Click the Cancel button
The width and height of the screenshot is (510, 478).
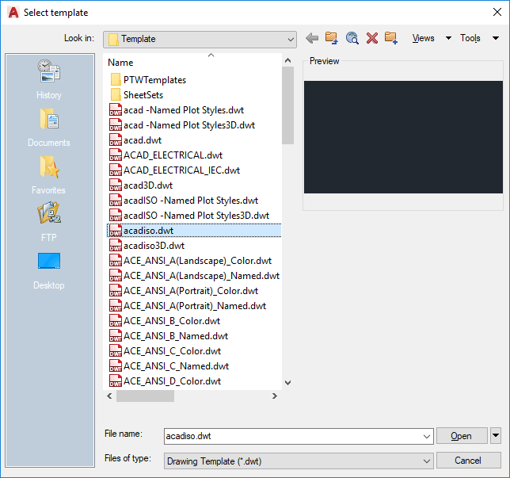tap(468, 461)
